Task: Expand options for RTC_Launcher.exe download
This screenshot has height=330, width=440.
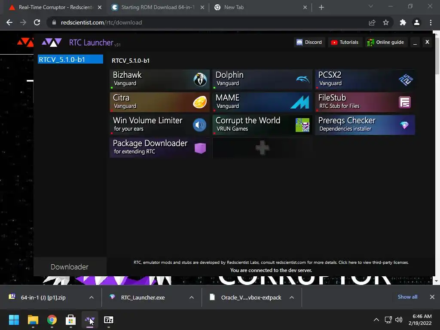Action: point(192,297)
